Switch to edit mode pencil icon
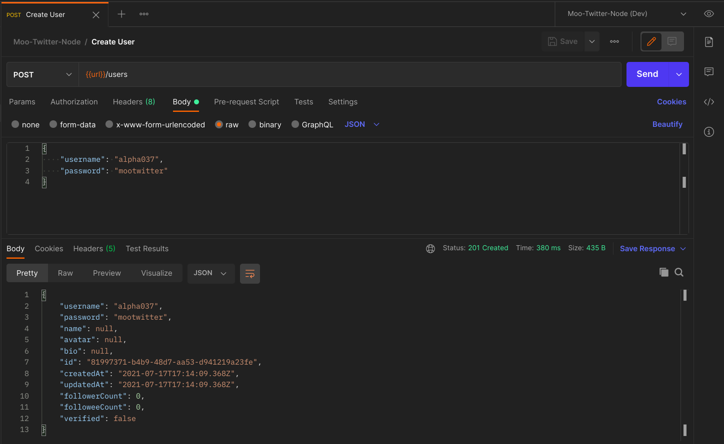724x444 pixels. [651, 41]
